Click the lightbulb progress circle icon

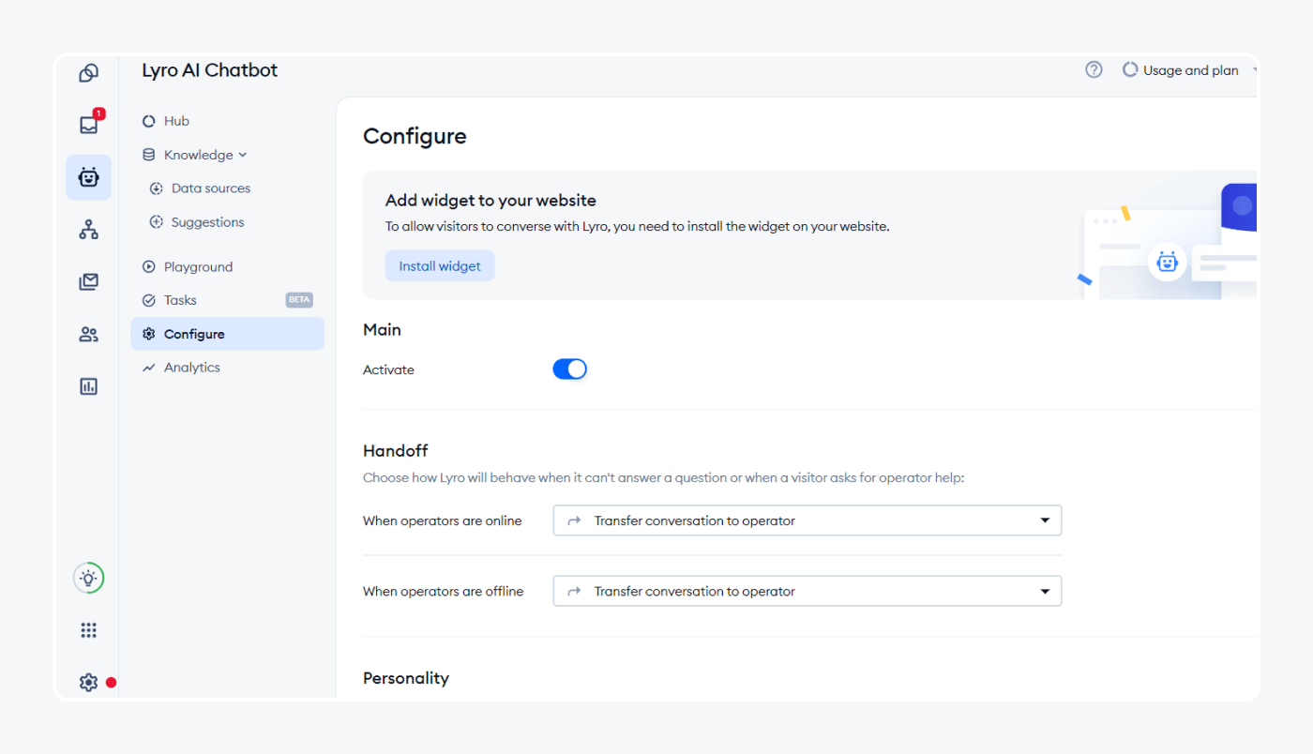pos(88,578)
